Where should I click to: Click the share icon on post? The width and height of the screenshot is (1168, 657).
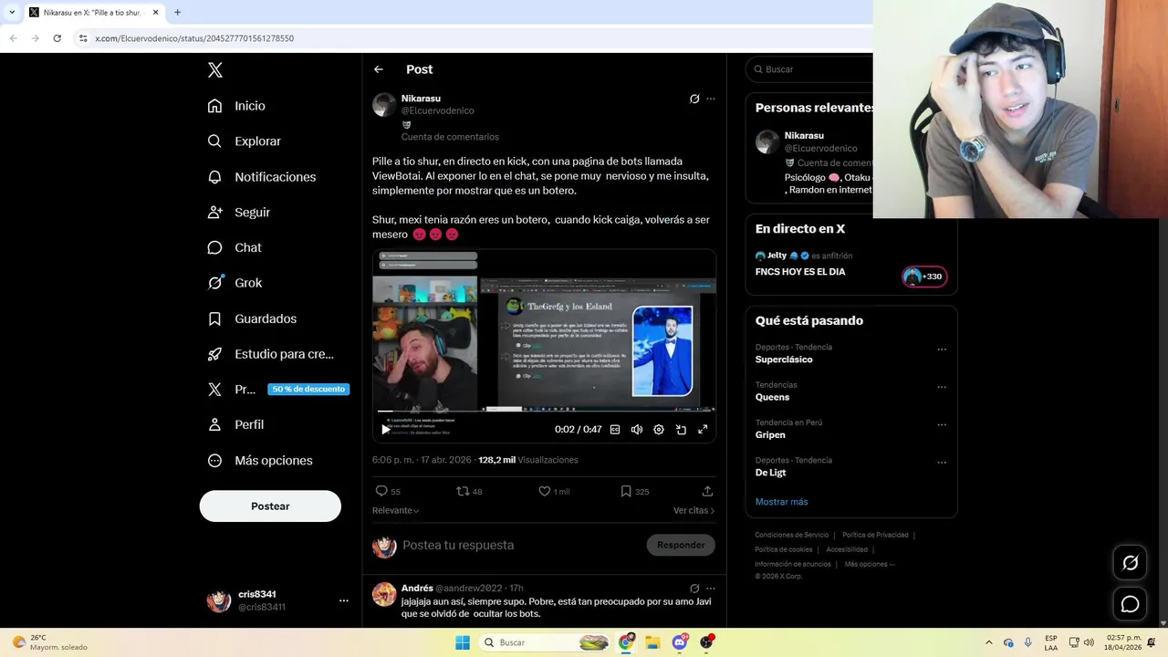coord(707,491)
